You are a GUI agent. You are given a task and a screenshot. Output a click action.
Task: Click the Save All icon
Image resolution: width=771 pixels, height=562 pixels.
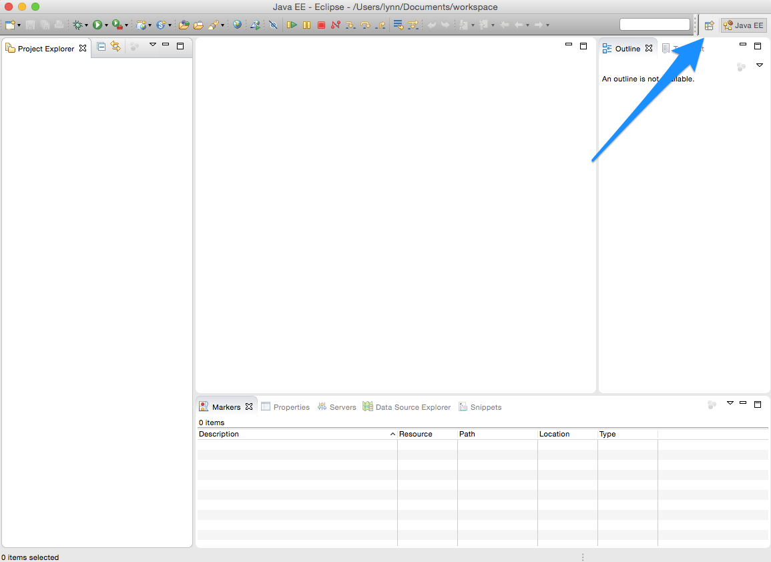click(45, 25)
